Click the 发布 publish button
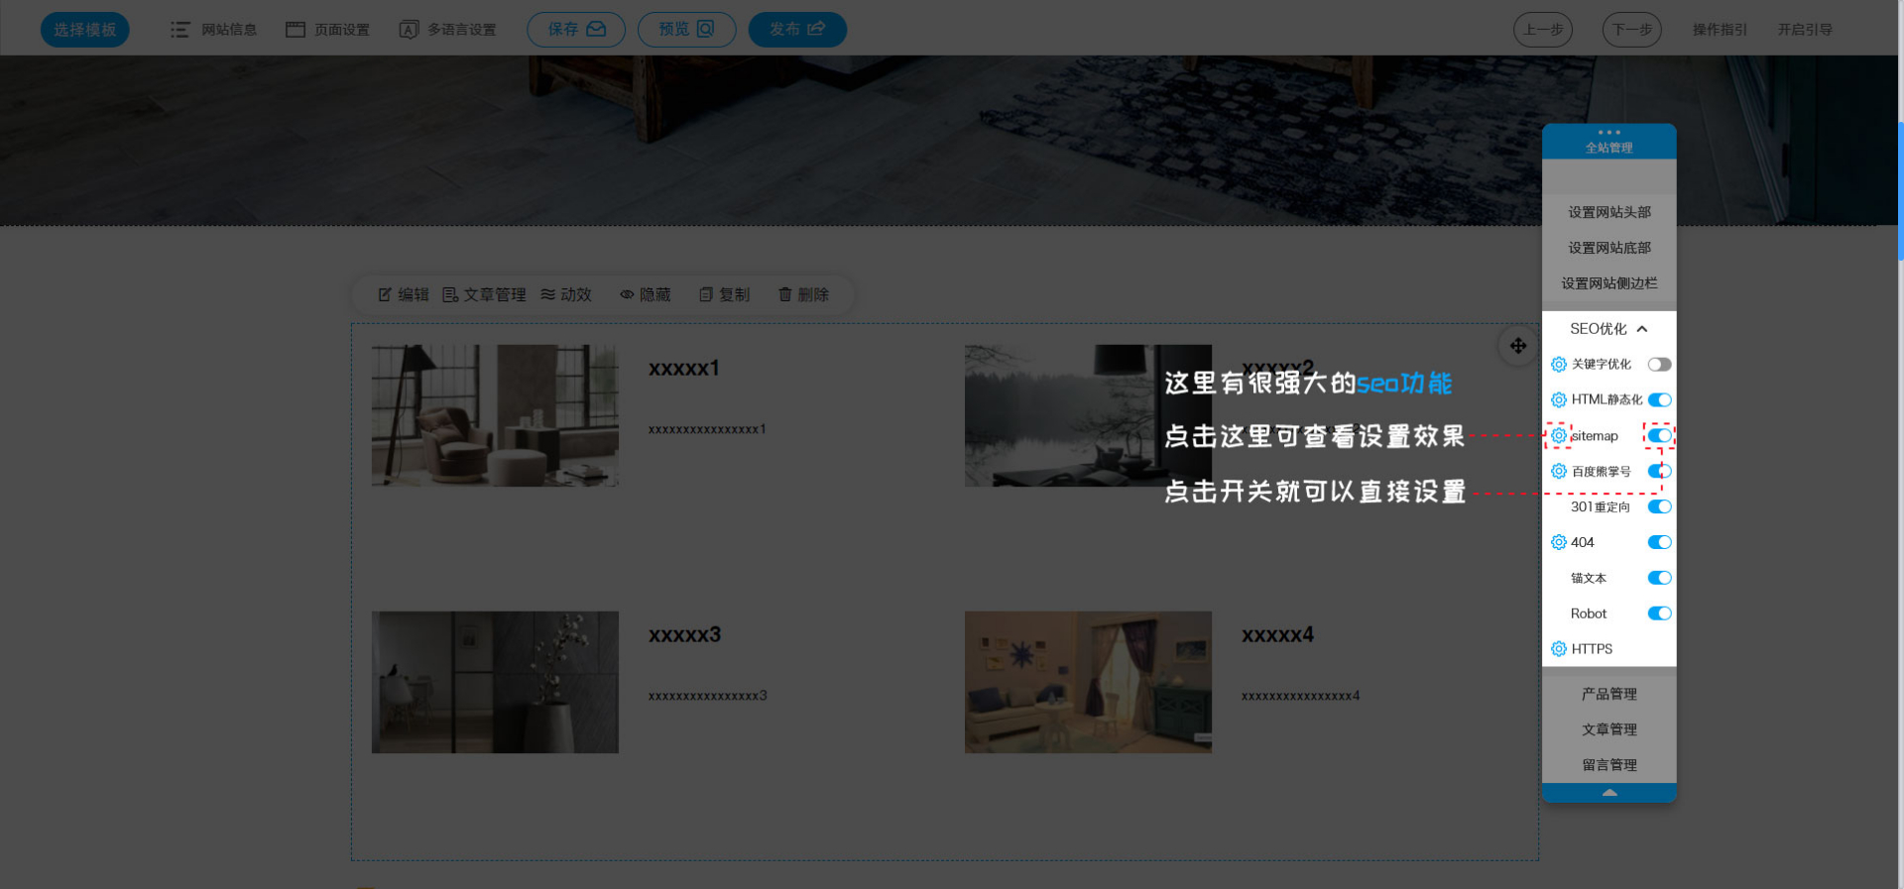Screen dimensions: 1904x889 click(796, 30)
